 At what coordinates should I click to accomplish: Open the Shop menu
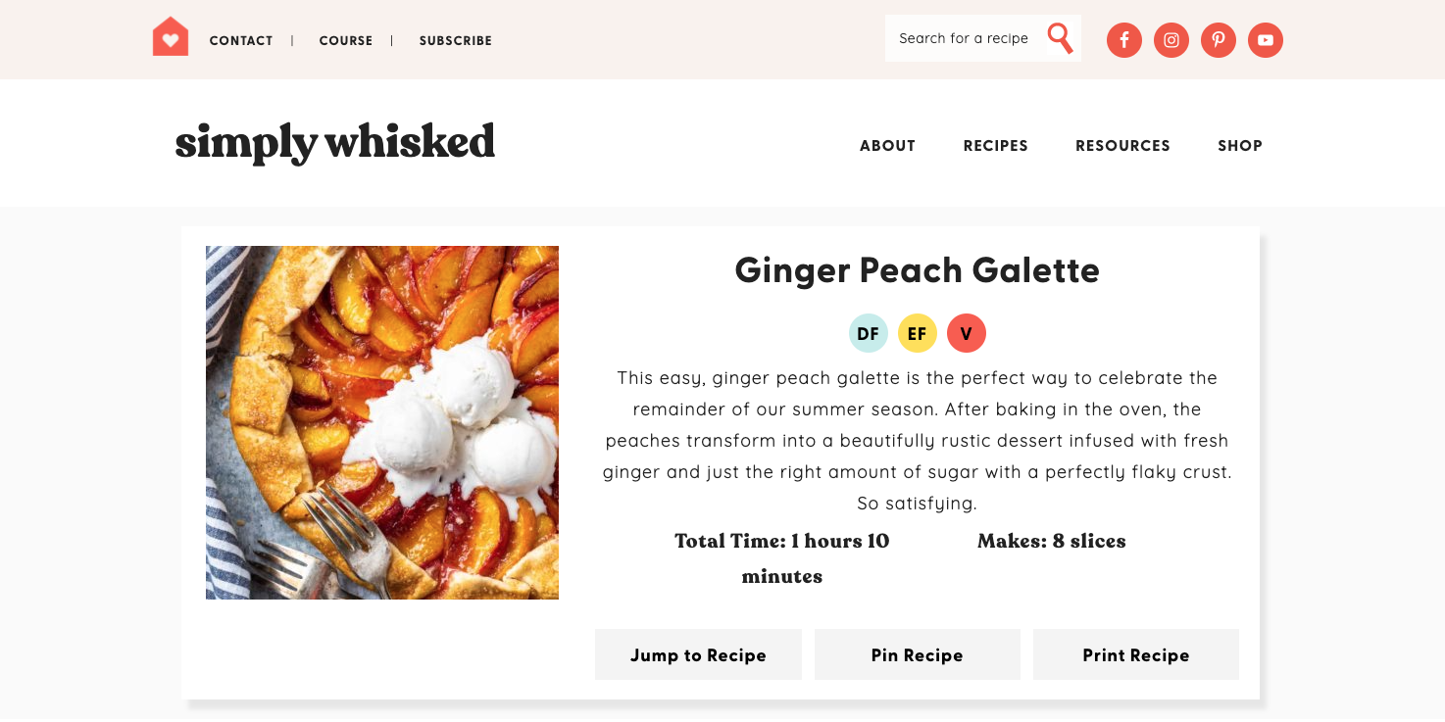1240,146
